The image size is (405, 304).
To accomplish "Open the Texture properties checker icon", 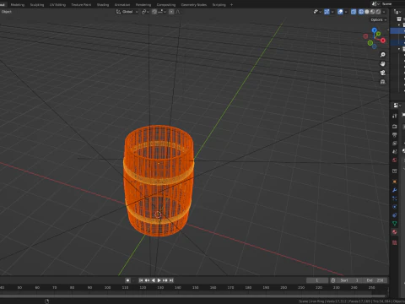I will click(x=395, y=242).
